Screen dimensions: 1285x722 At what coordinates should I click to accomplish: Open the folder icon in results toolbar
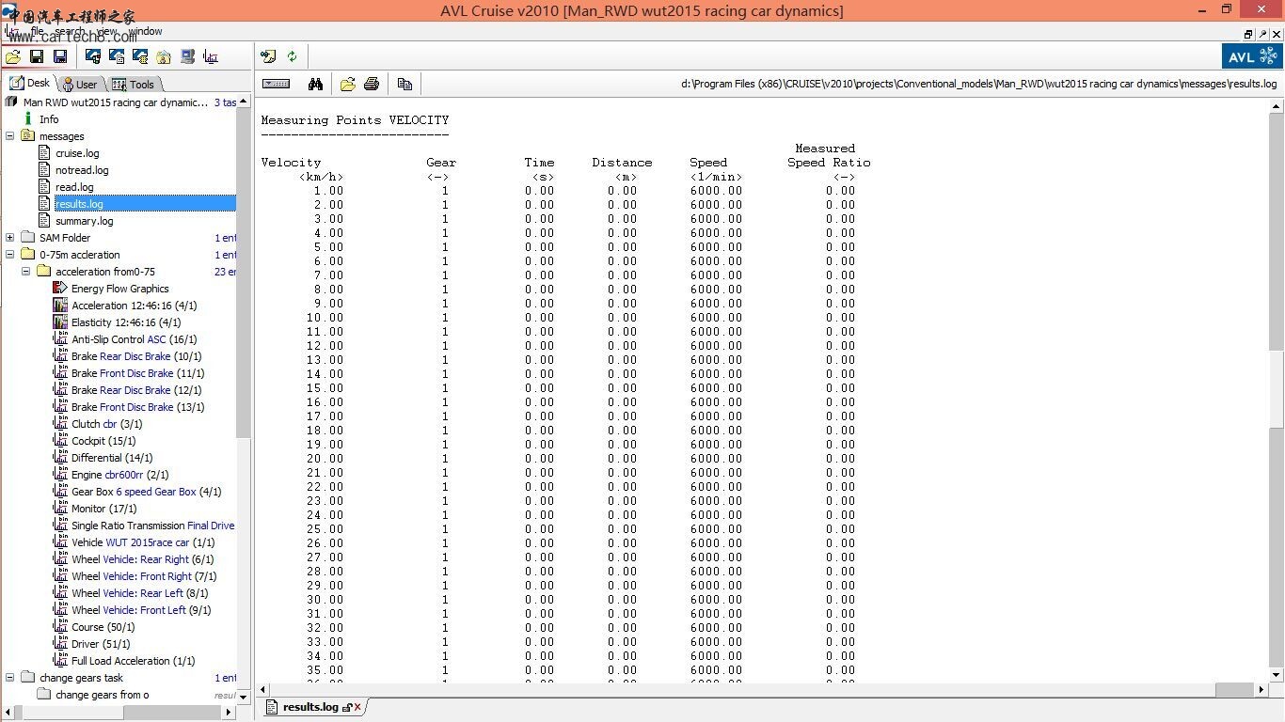point(347,84)
